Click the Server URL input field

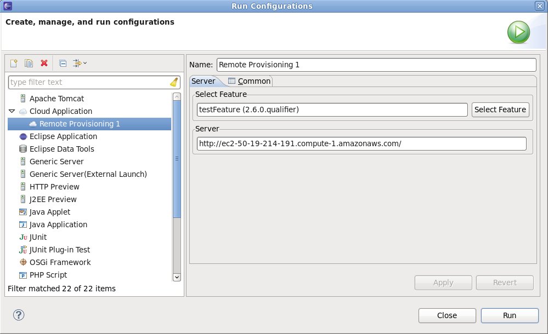tap(361, 144)
